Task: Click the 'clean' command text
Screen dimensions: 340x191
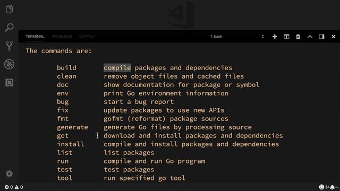Action: click(66, 76)
